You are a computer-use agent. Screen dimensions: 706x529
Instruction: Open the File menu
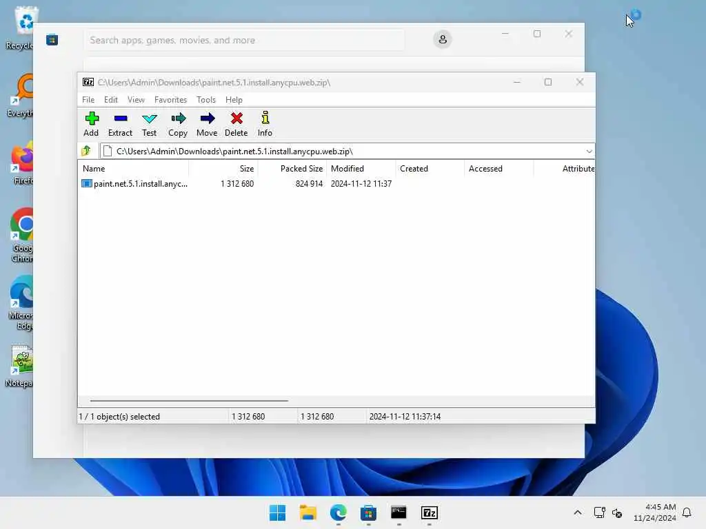point(88,100)
